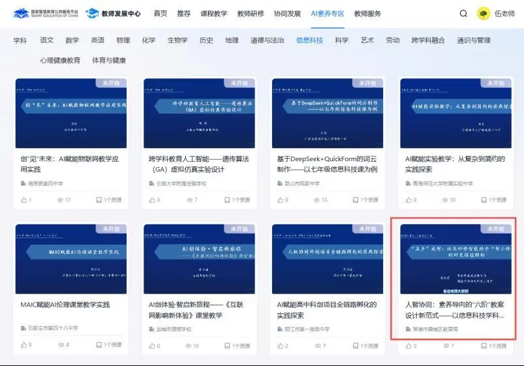This screenshot has width=524, height=366.
Task: Open 课程教学 navigation item
Action: click(x=214, y=14)
